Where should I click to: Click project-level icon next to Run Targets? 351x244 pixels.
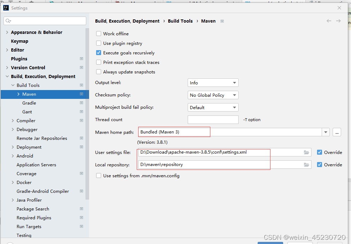82,227
